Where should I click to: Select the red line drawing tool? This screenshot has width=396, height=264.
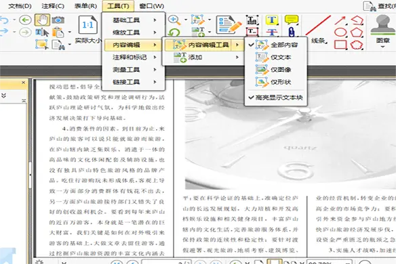point(318,25)
